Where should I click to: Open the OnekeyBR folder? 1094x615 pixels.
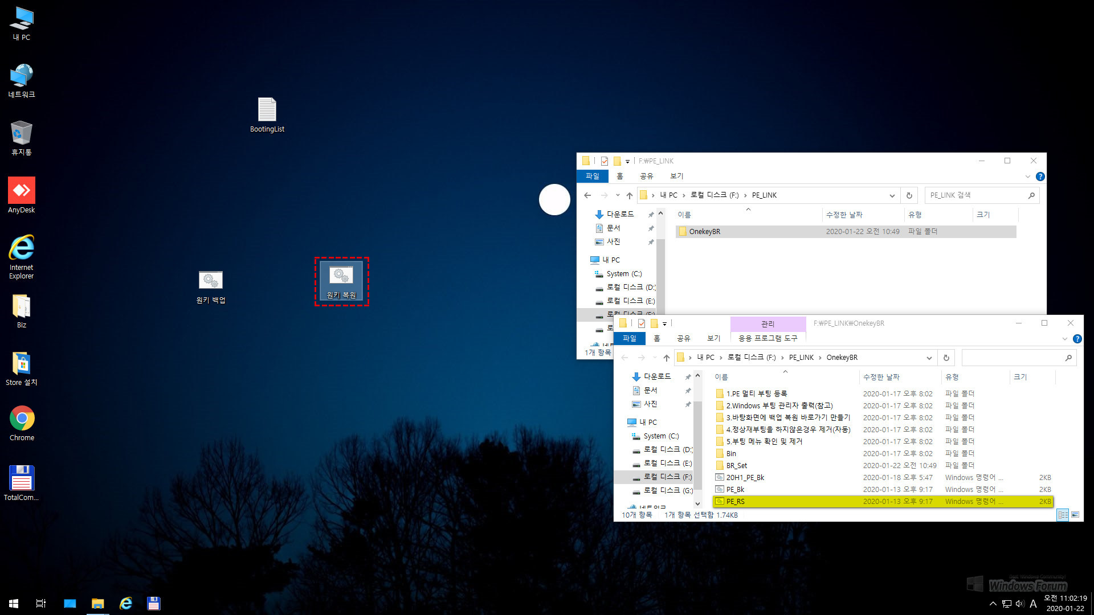(704, 231)
